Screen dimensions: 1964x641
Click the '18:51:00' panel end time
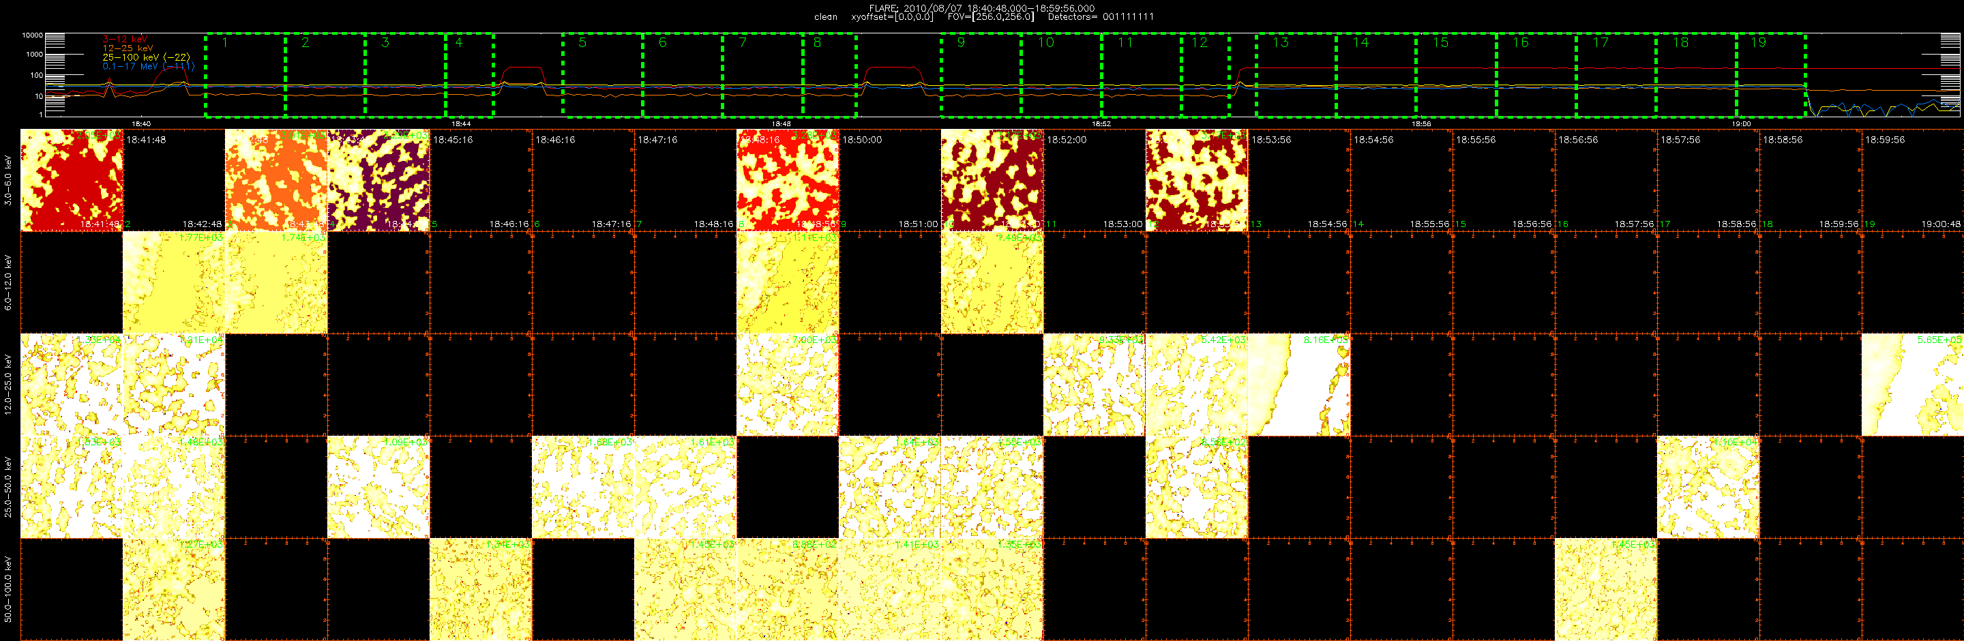(x=918, y=224)
